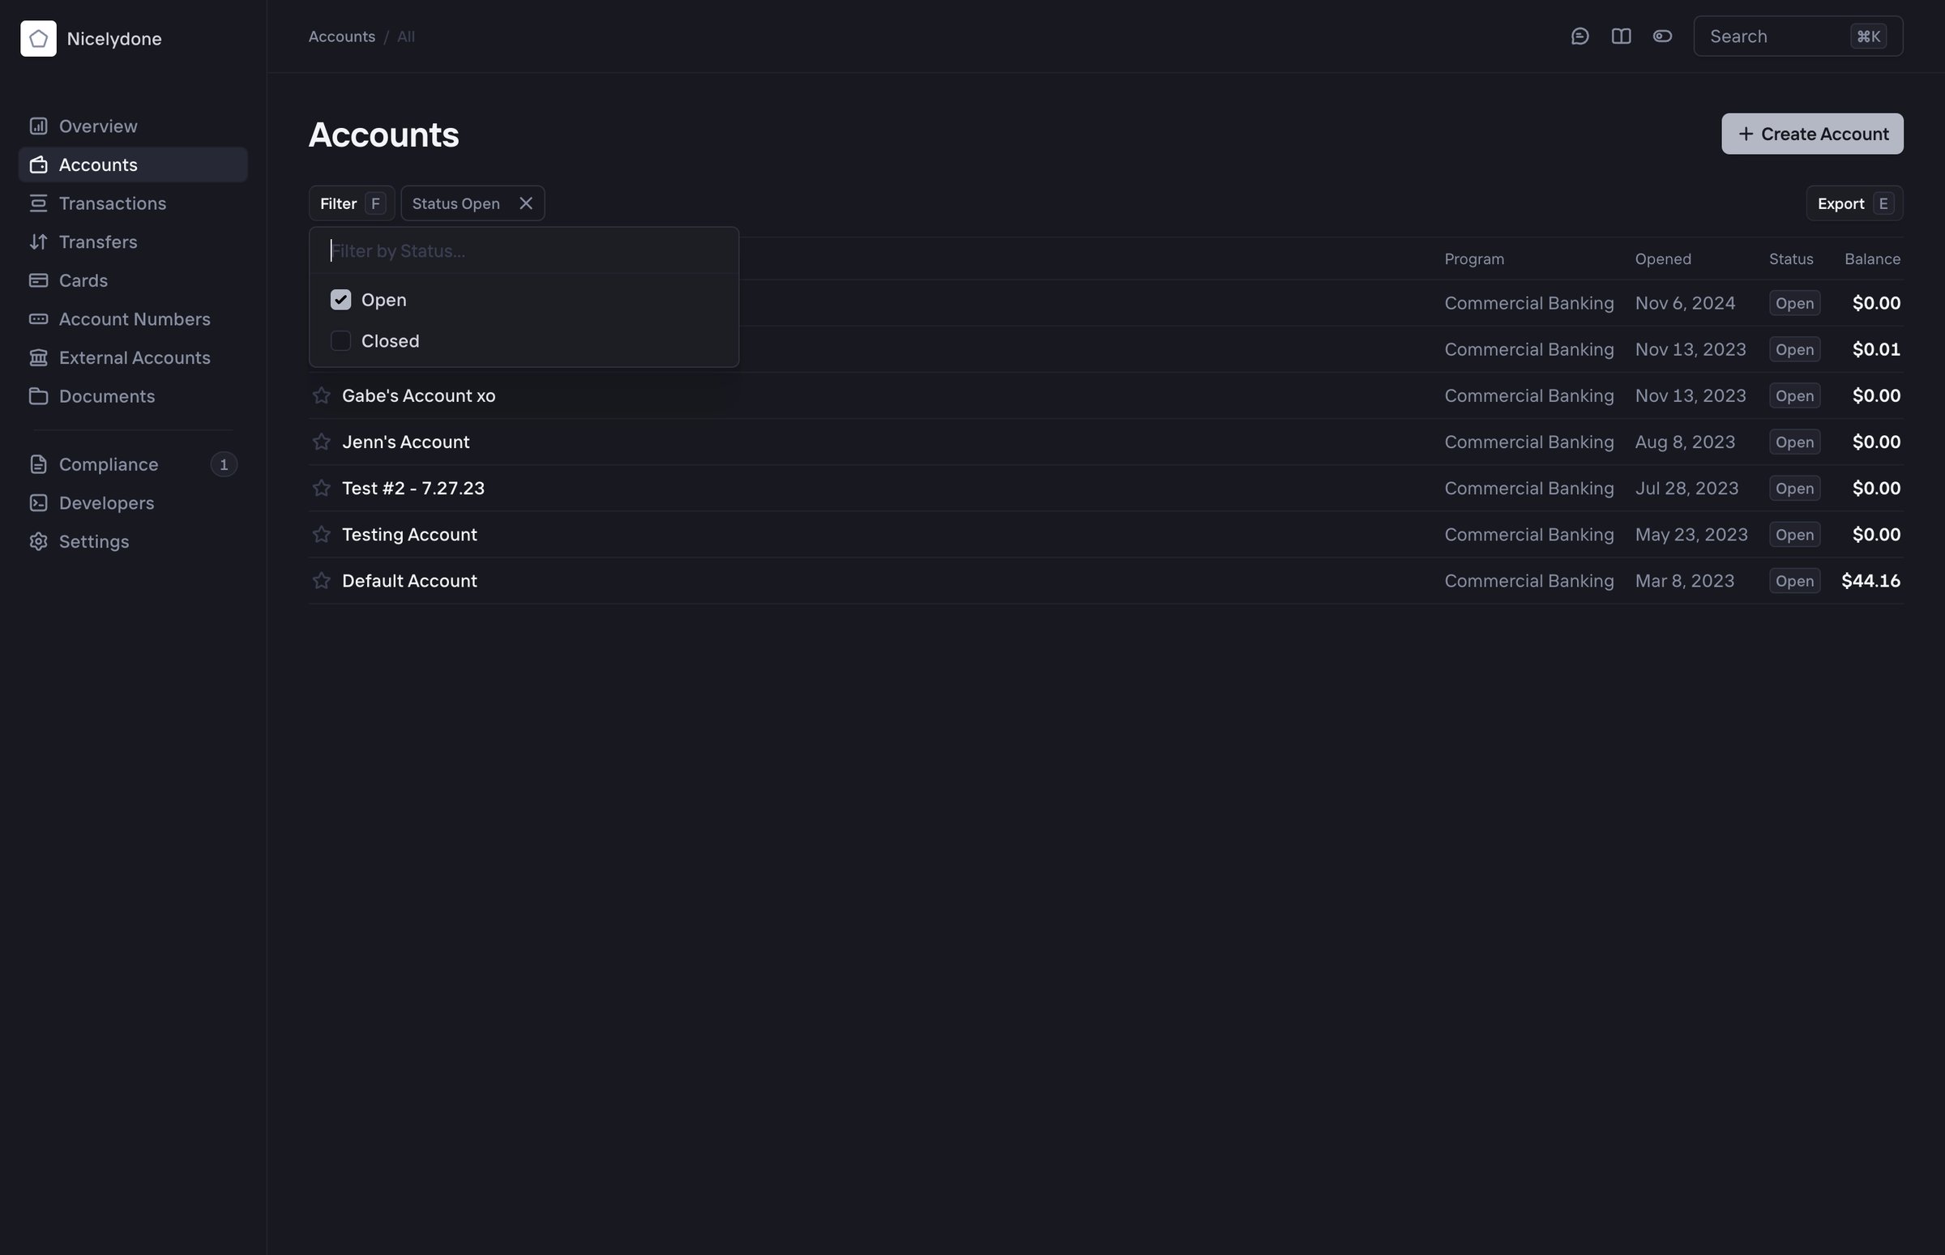Click the Search field in header
Screen dimensions: 1945x1255
(x=1798, y=36)
